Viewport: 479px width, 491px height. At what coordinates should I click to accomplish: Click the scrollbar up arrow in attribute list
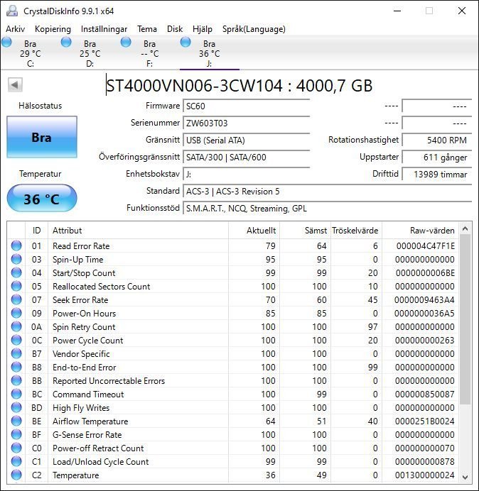click(465, 229)
